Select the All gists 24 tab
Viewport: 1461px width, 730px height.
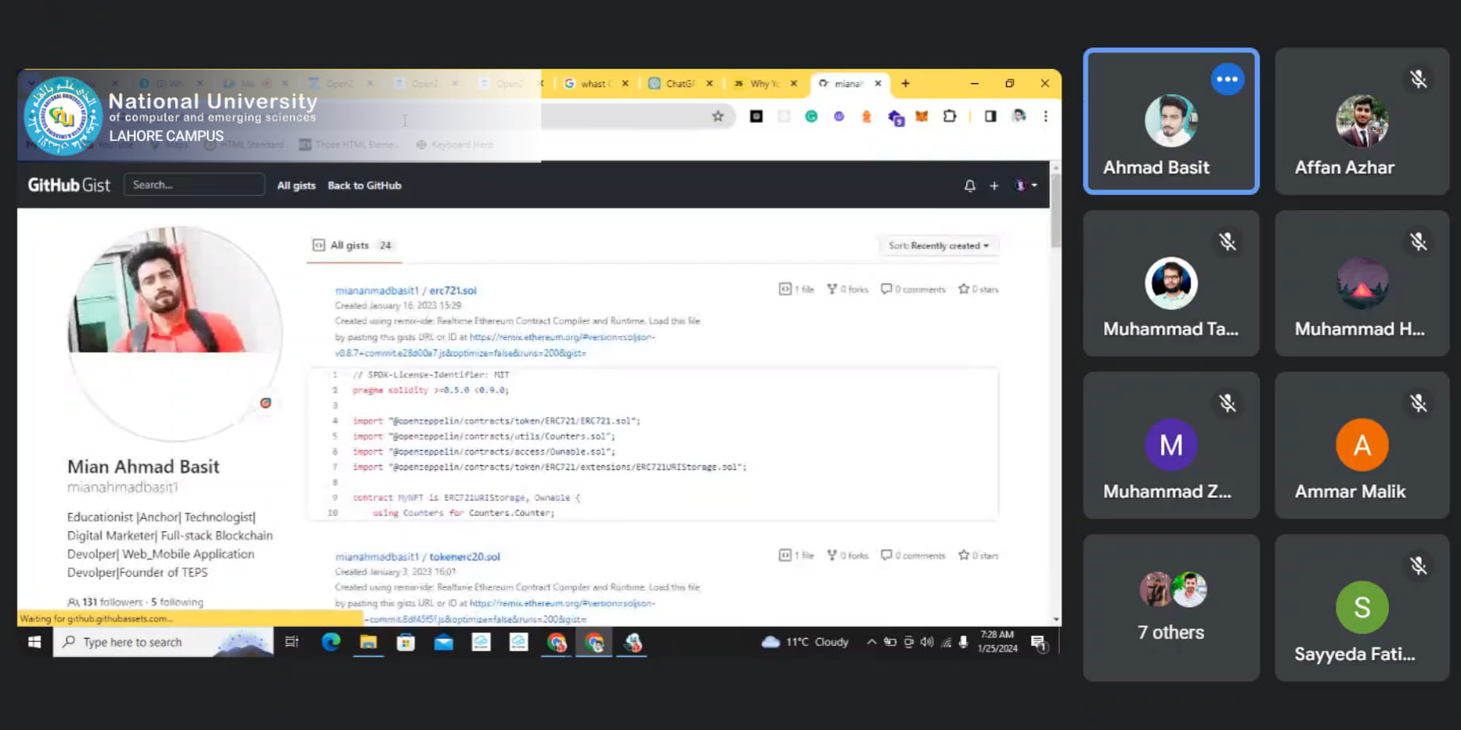(354, 245)
